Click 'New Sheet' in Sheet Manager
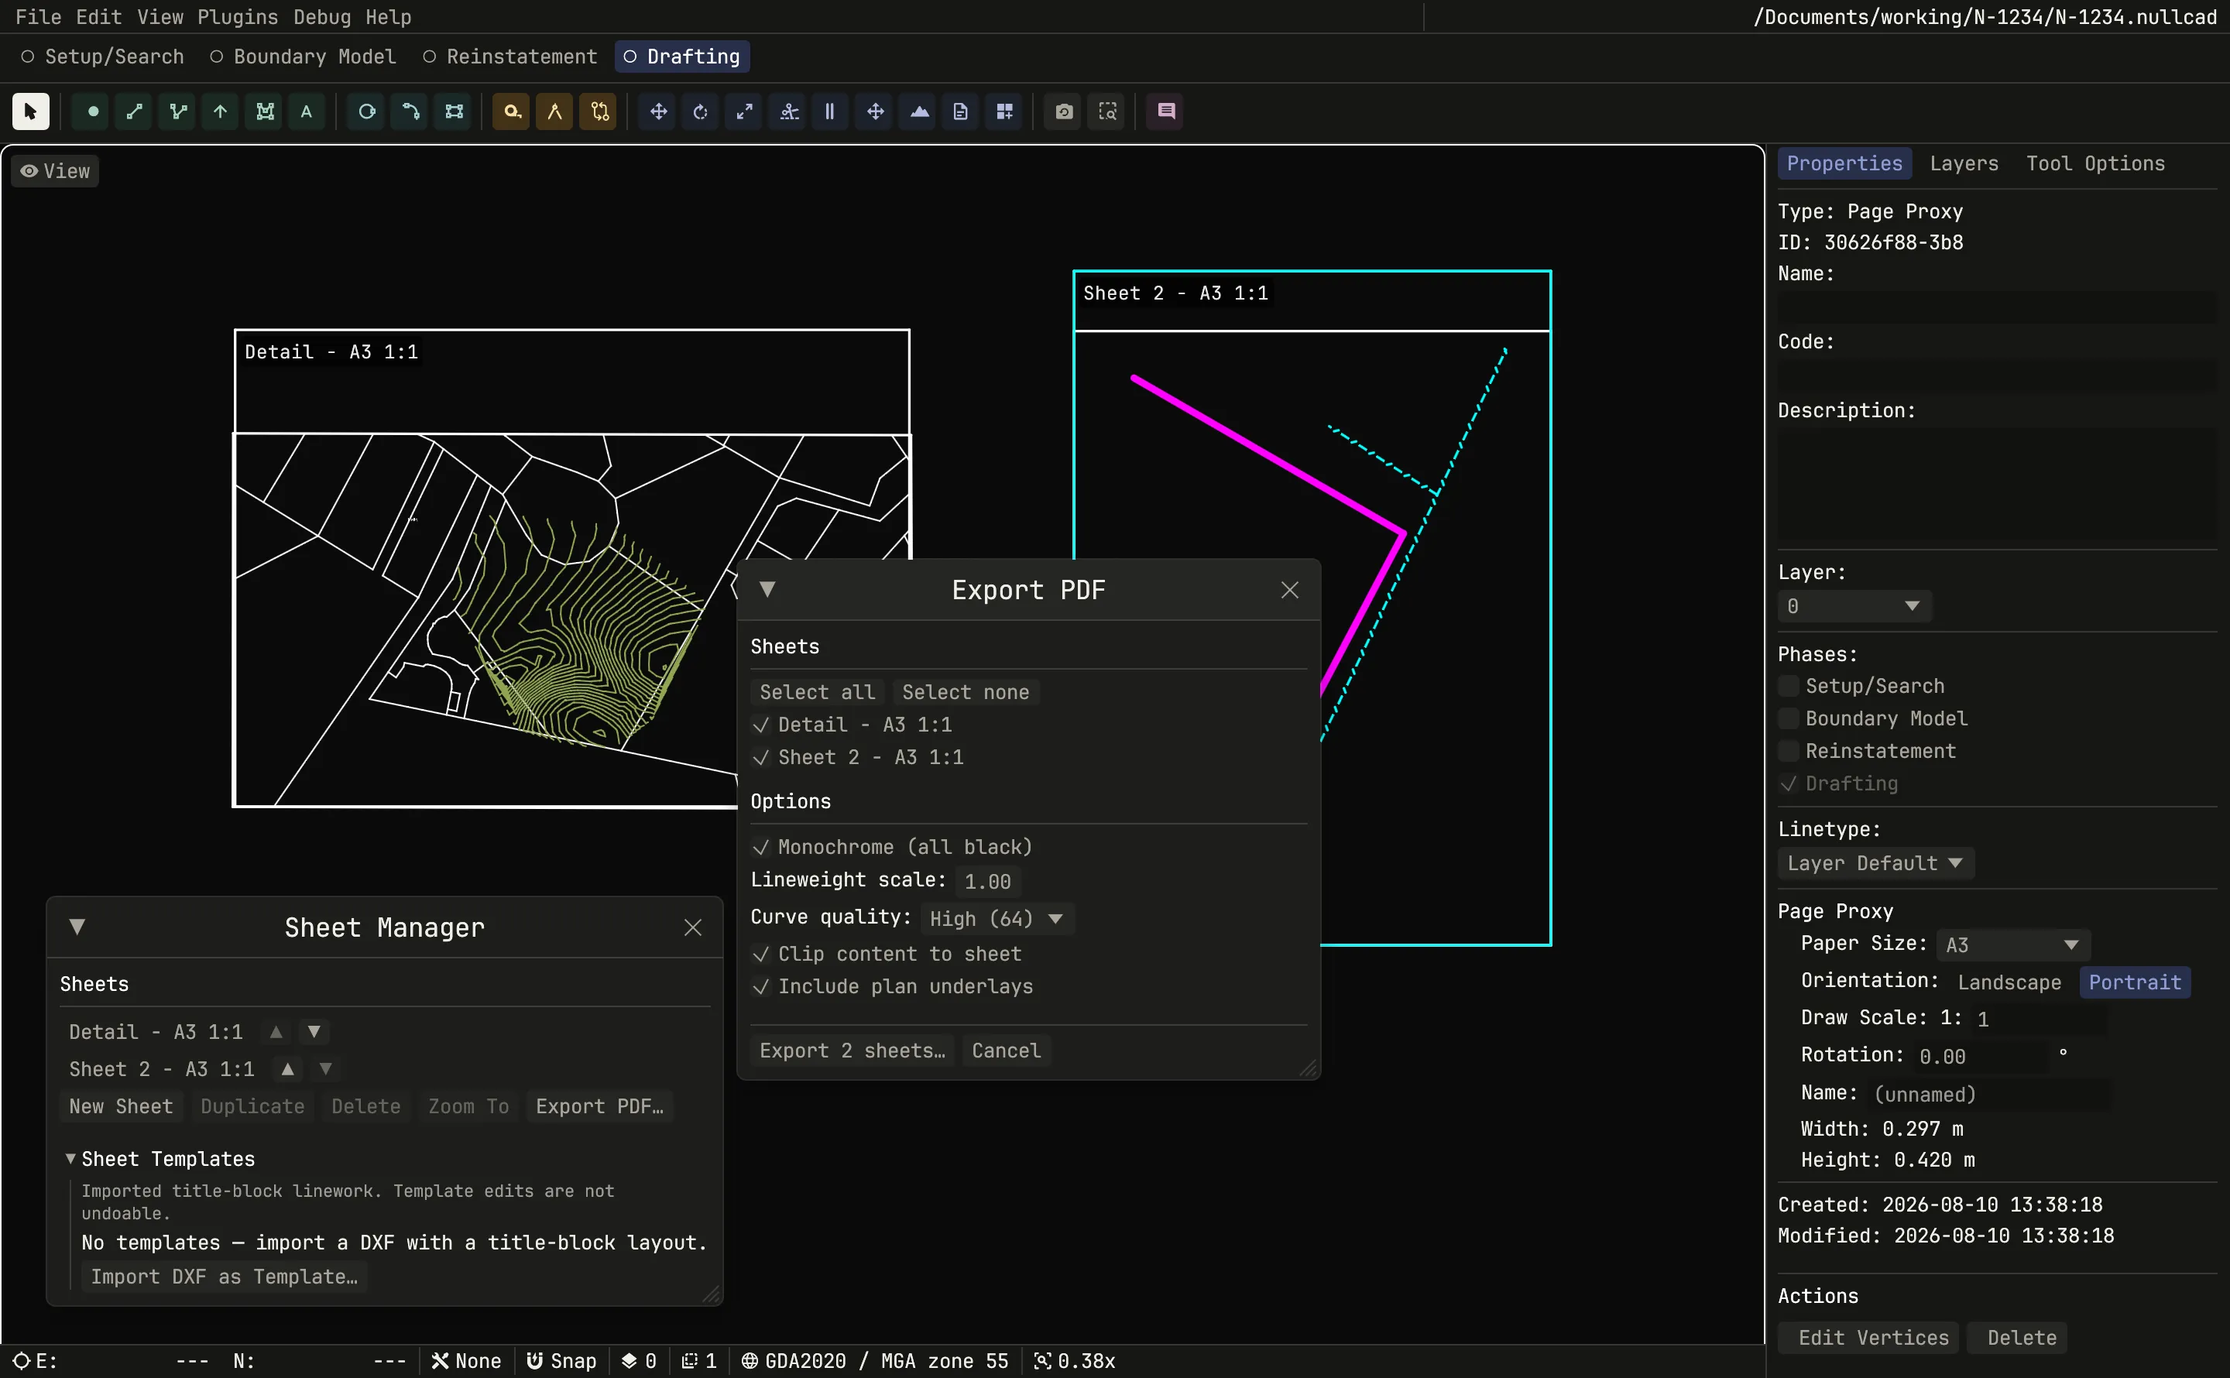 122,1106
